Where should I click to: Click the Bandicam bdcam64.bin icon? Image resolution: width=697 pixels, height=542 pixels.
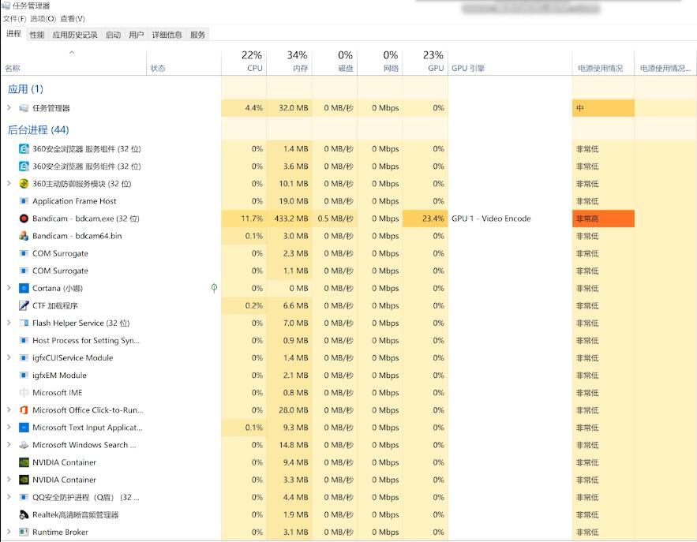pyautogui.click(x=24, y=236)
